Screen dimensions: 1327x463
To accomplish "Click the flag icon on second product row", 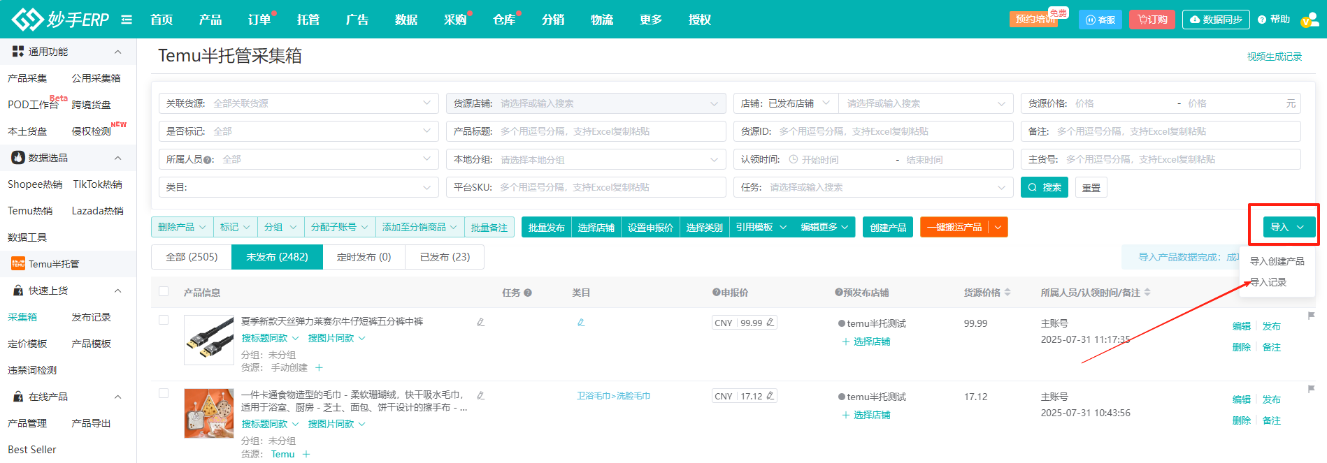I will 1312,389.
